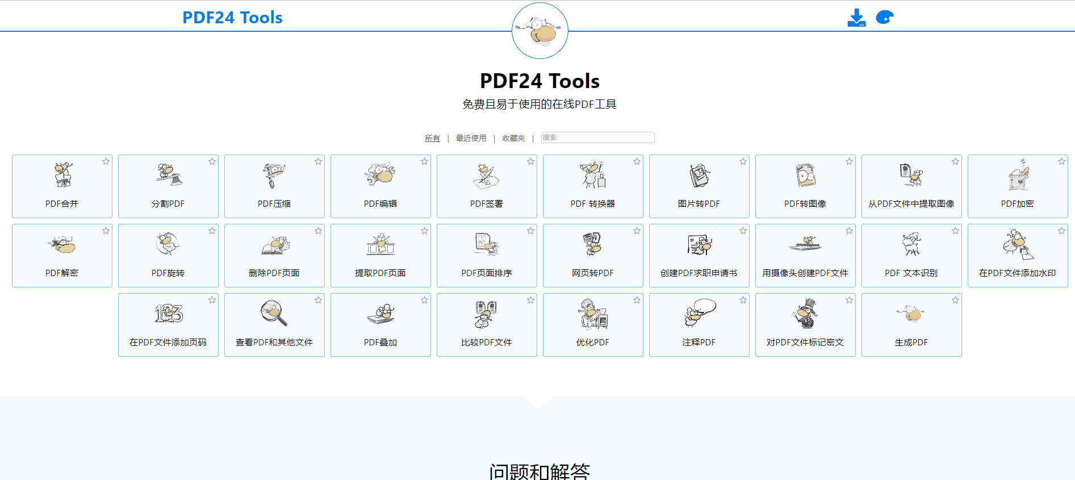The width and height of the screenshot is (1075, 480).
Task: Favorite 分割PDF with its star
Action: 212,161
